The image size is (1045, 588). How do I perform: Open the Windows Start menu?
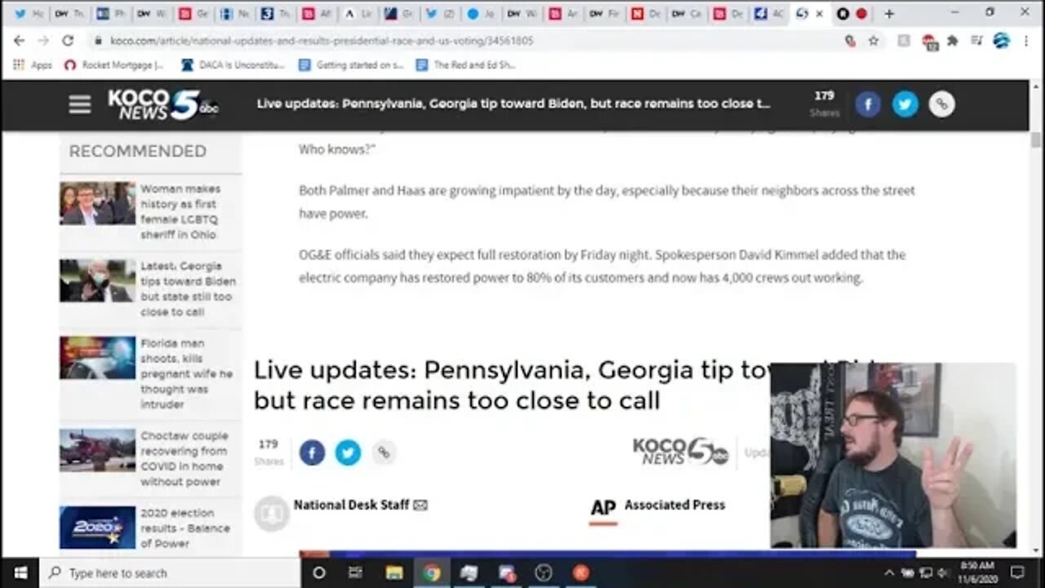pyautogui.click(x=20, y=572)
